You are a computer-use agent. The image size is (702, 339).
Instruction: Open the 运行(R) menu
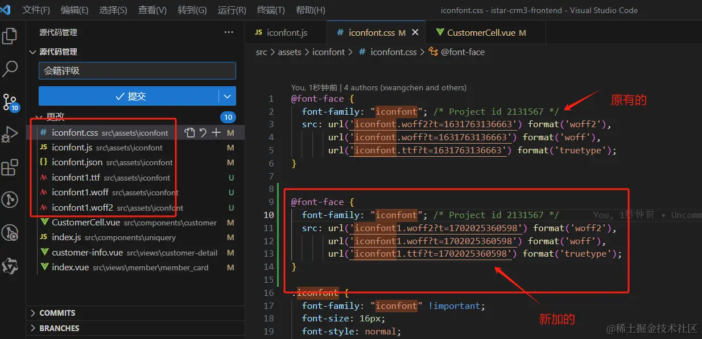(x=232, y=10)
